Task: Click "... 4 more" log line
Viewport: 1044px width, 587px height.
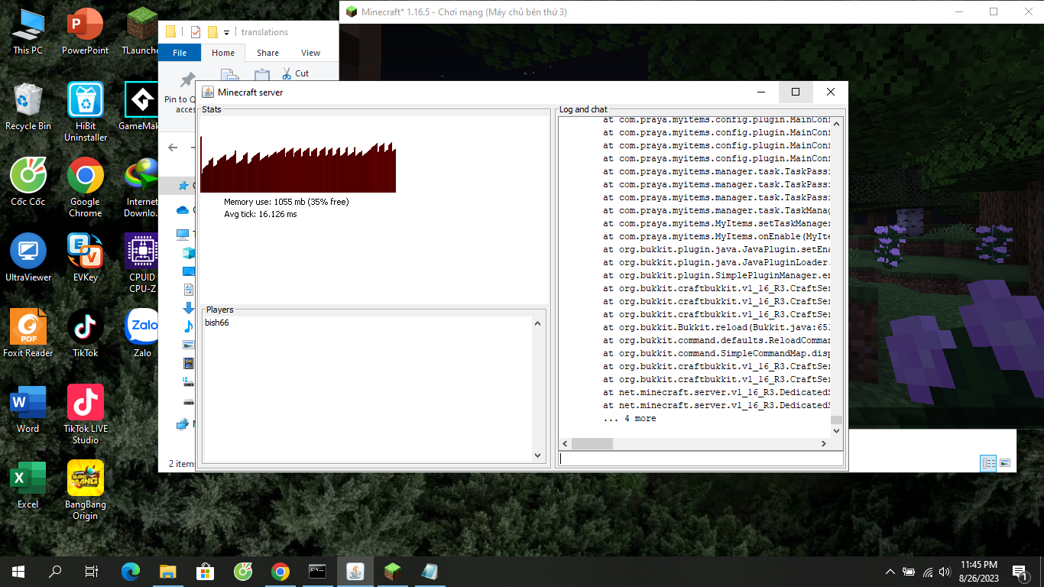Action: click(x=629, y=419)
